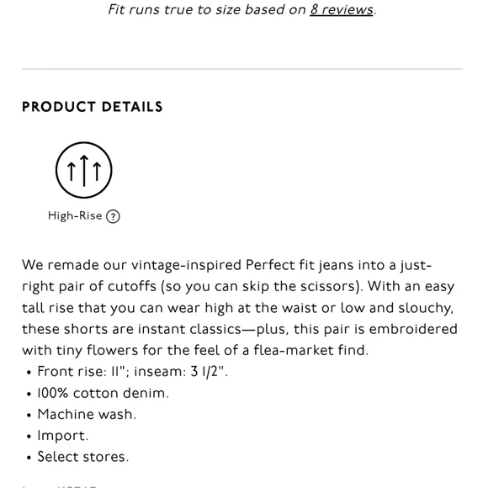483x488 pixels.
Task: Click the phrase 'flea-market find'
Action: click(x=310, y=350)
